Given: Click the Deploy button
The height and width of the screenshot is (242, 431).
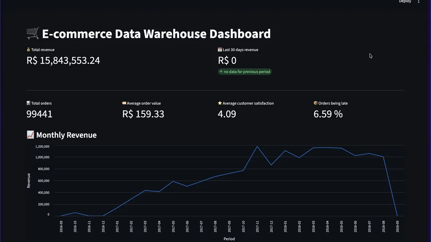Looking at the screenshot, I should click(x=405, y=2).
